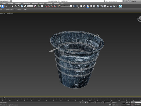Click the Set Keys key icon

[x=123, y=103]
